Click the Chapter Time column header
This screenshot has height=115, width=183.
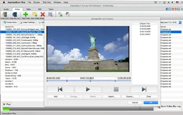(145, 24)
